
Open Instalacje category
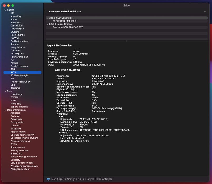16,128
